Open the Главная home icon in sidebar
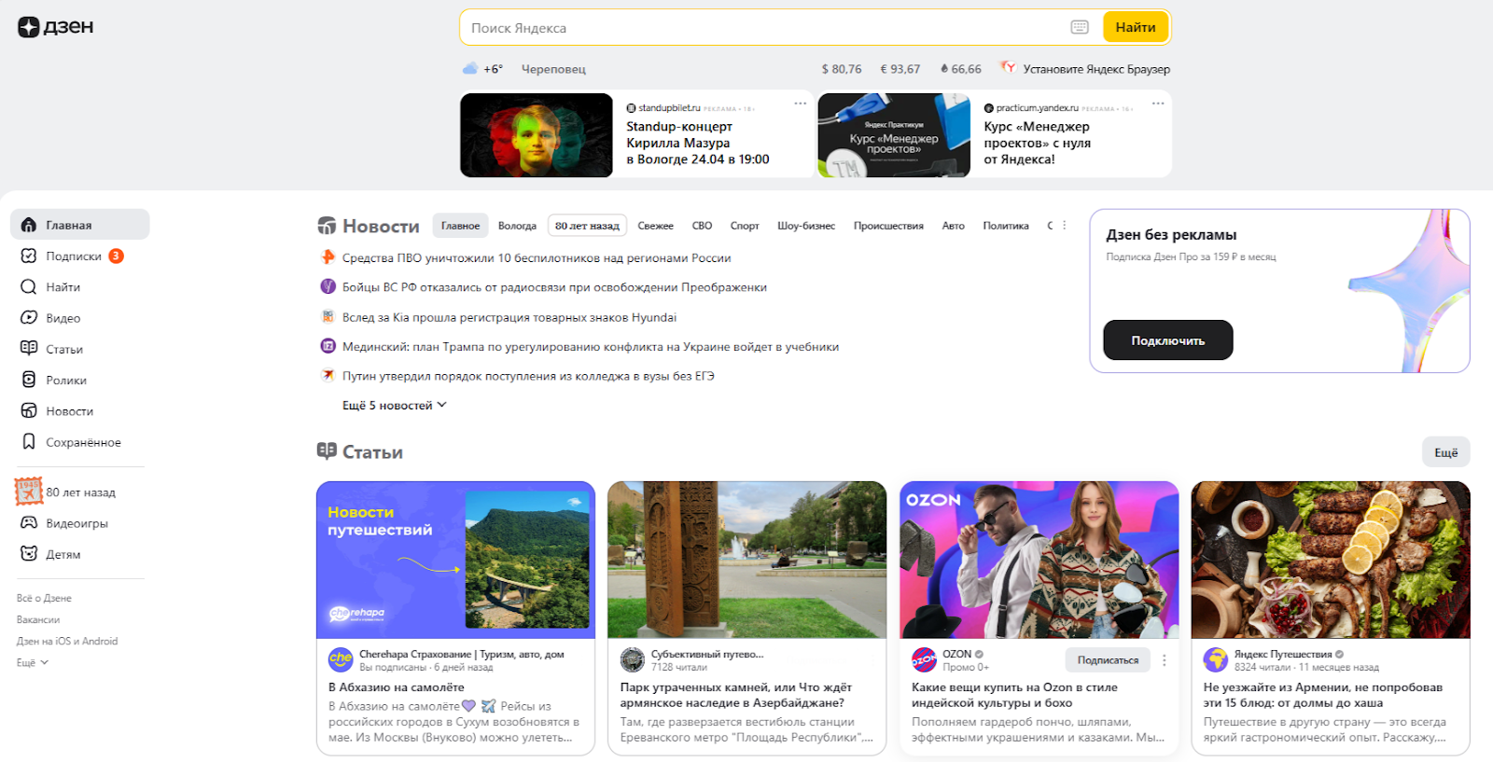Screen dimensions: 1493x762 click(29, 225)
